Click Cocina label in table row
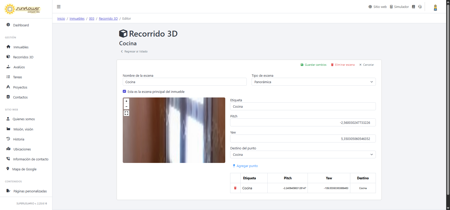The width and height of the screenshot is (450, 210). point(247,188)
